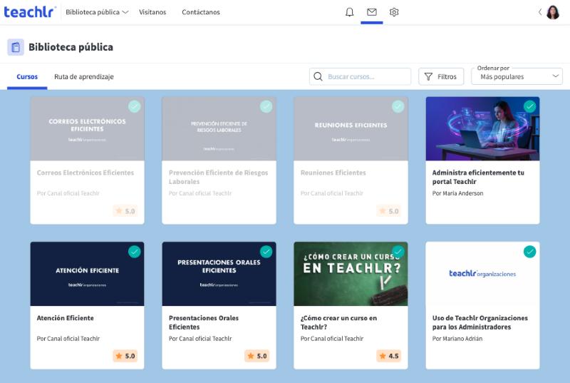Open the messages envelope icon
The image size is (570, 383).
coord(371,12)
